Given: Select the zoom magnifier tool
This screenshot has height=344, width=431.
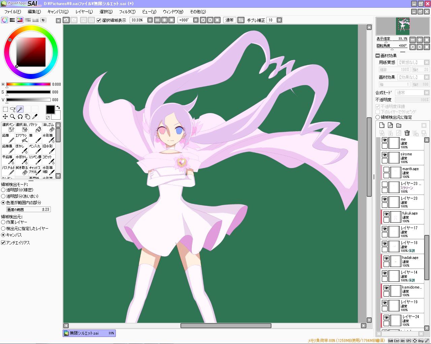Looking at the screenshot, I should pos(13,117).
